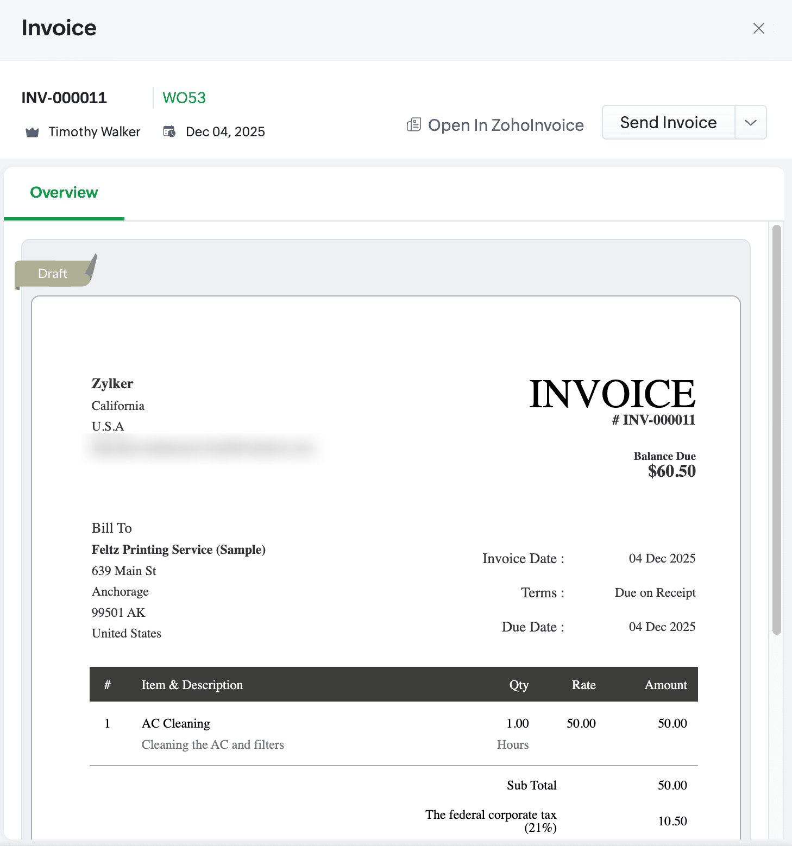Screen dimensions: 792x846
Task: Close the Invoice panel
Action: pyautogui.click(x=758, y=28)
